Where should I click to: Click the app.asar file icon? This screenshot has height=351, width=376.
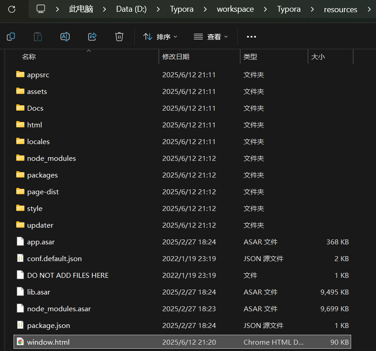20,241
